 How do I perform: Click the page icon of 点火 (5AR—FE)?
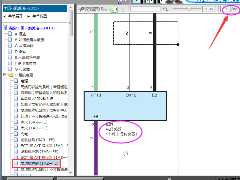click(x=16, y=122)
